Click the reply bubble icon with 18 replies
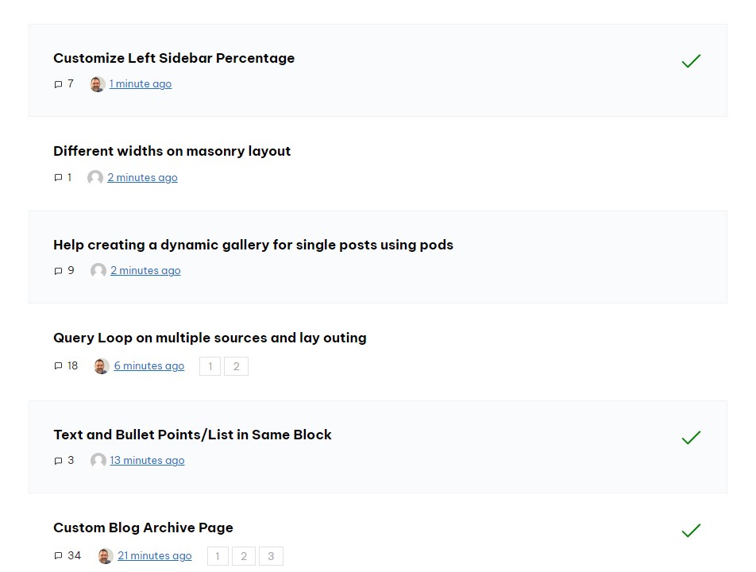Image resolution: width=756 pixels, height=572 pixels. (58, 366)
